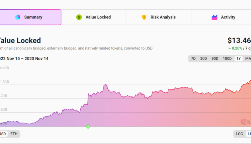This screenshot has height=144, width=251.
Task: Enable LOG scale for the chart
Action: click(240, 134)
